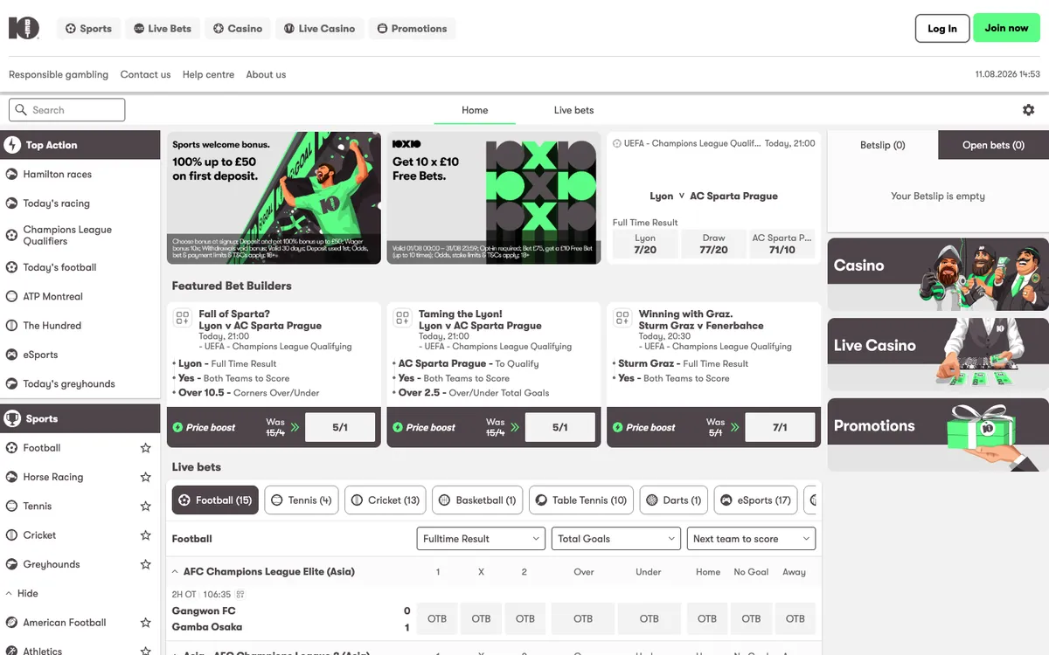
Task: Select AC Sparta Prague odds 71/10
Action: coord(782,244)
